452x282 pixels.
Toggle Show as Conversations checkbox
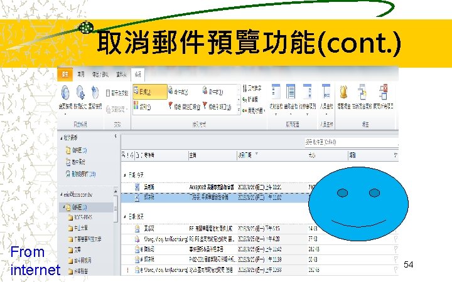(x=108, y=93)
